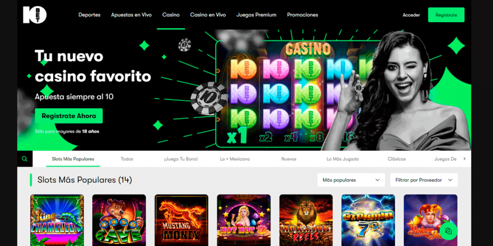The image size is (493, 246).
Task: Open the King Chameleon slot game
Action: 57,220
